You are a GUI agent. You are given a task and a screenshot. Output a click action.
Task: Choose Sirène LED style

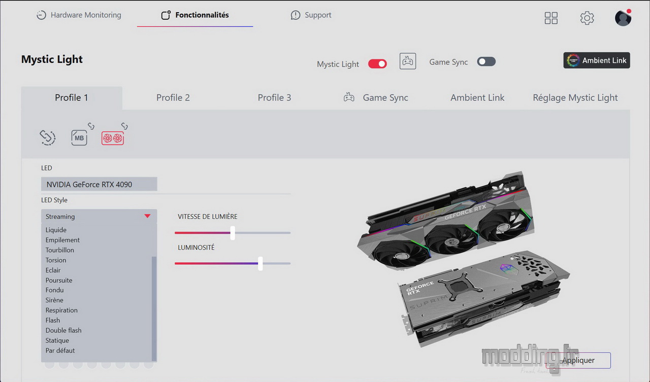point(54,300)
